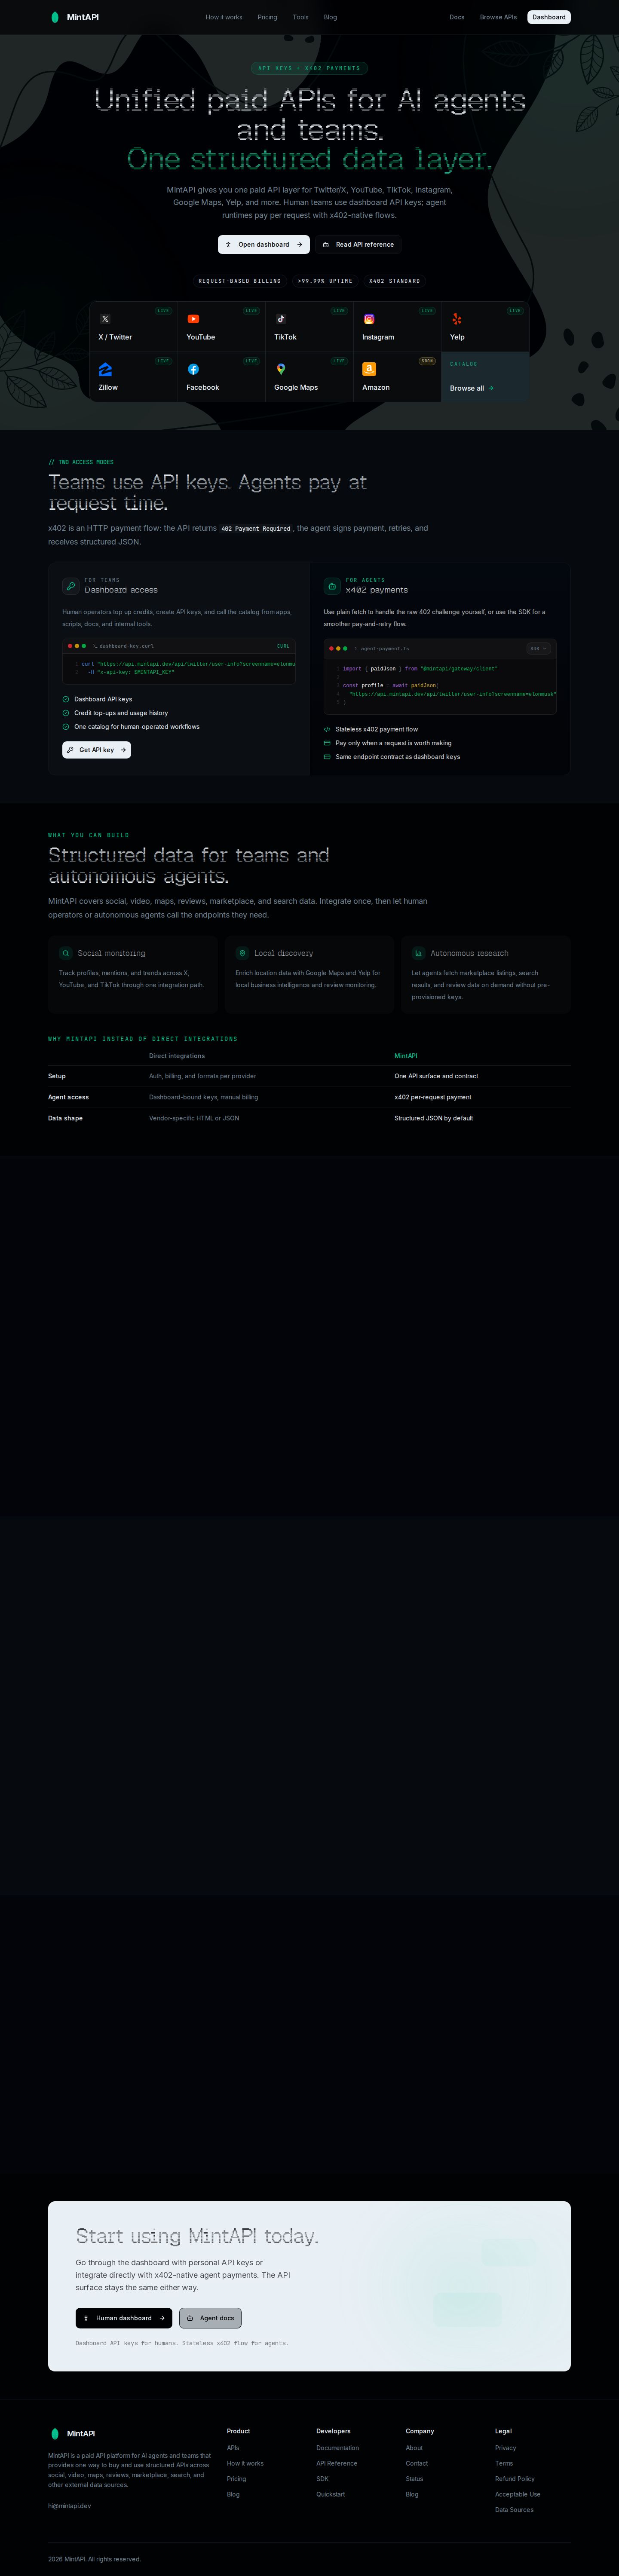This screenshot has width=619, height=2576.
Task: Click the robot icon beside x402 payments
Action: point(332,586)
